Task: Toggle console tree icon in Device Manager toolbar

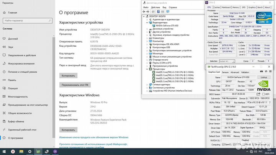Action: [153, 11]
